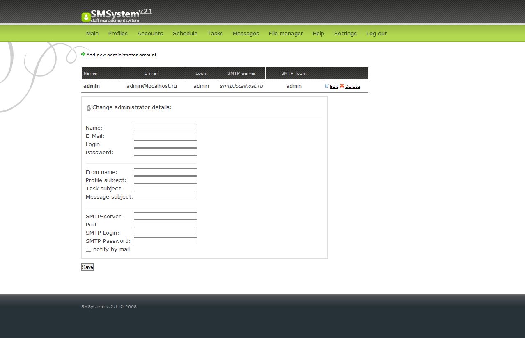Viewport: 525px width, 338px height.
Task: Click the Save button
Action: (x=87, y=267)
